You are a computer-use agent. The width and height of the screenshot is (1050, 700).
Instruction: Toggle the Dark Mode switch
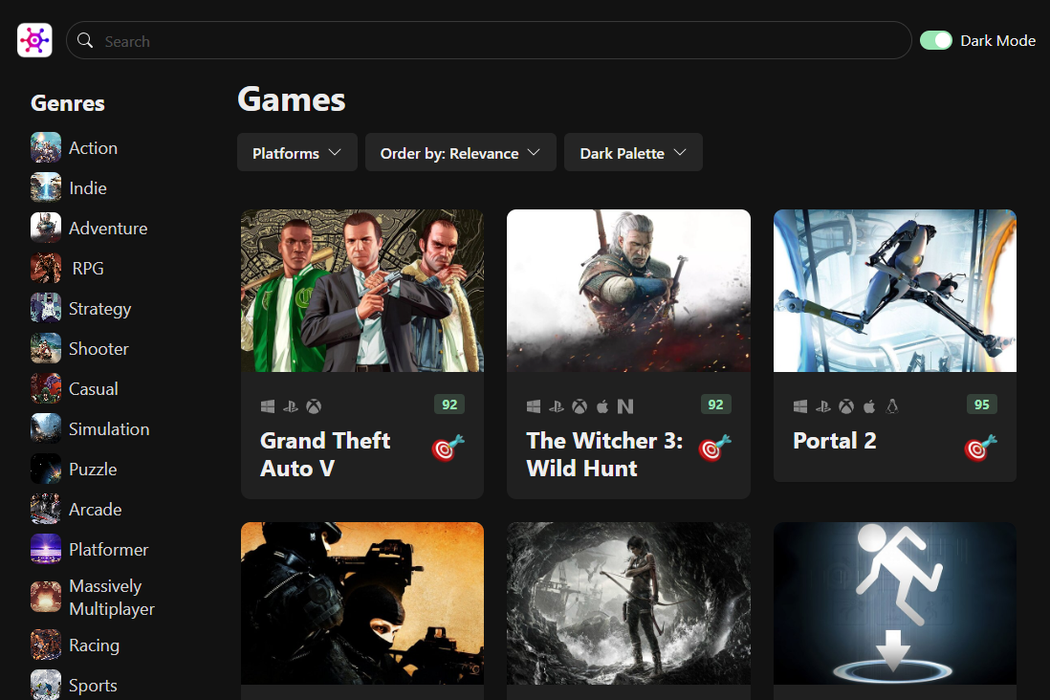click(x=935, y=41)
